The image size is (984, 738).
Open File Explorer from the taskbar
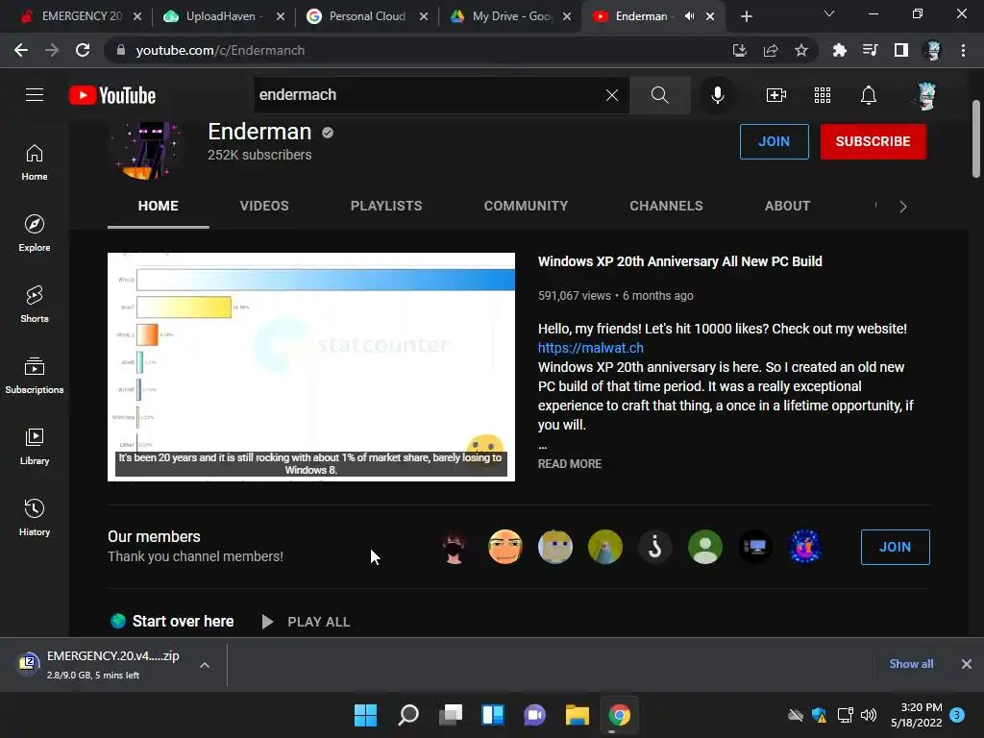point(577,715)
